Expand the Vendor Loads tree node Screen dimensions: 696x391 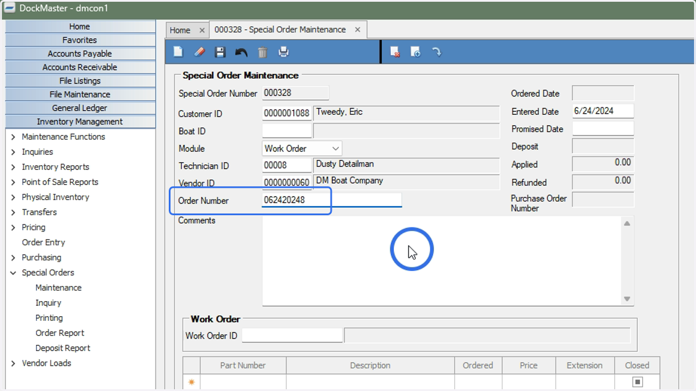pyautogui.click(x=13, y=363)
